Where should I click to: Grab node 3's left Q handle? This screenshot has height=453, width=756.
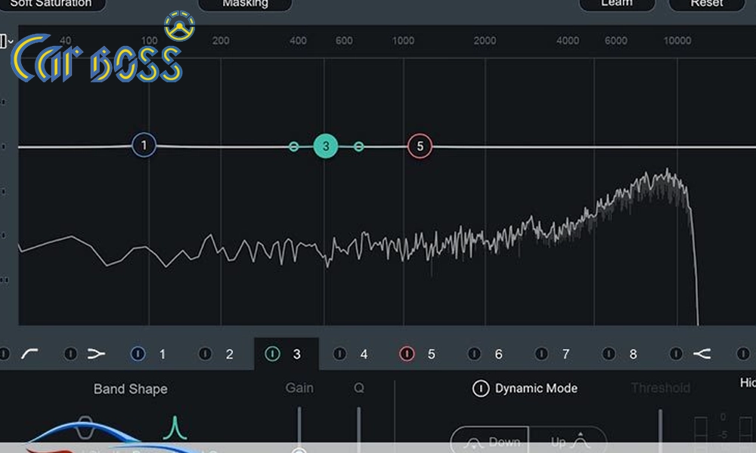tap(293, 146)
